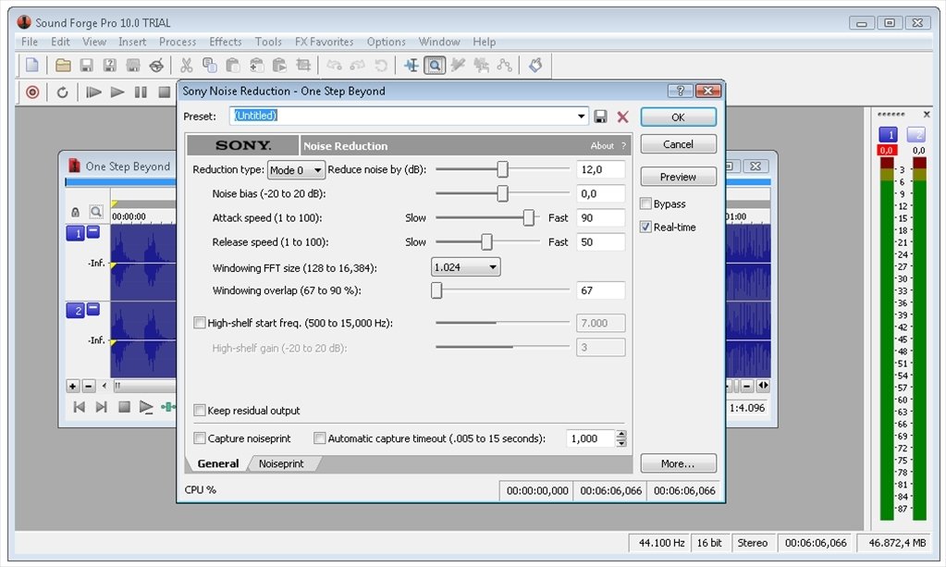Check Keep residual output

pyautogui.click(x=199, y=410)
